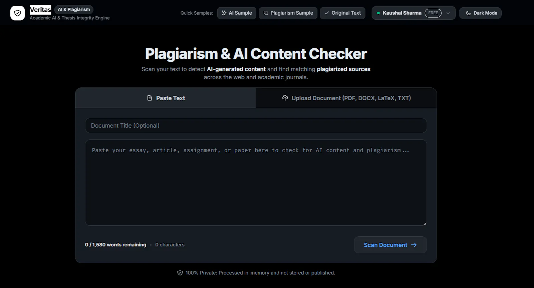This screenshot has width=534, height=288.
Task: Click the '0 / 1,580 words remaining' counter
Action: pos(115,245)
